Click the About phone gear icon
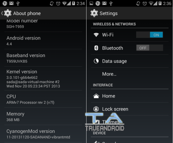 coord(8,13)
